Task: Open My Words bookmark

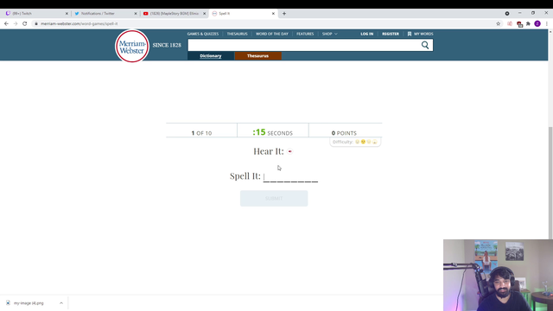Action: point(420,34)
